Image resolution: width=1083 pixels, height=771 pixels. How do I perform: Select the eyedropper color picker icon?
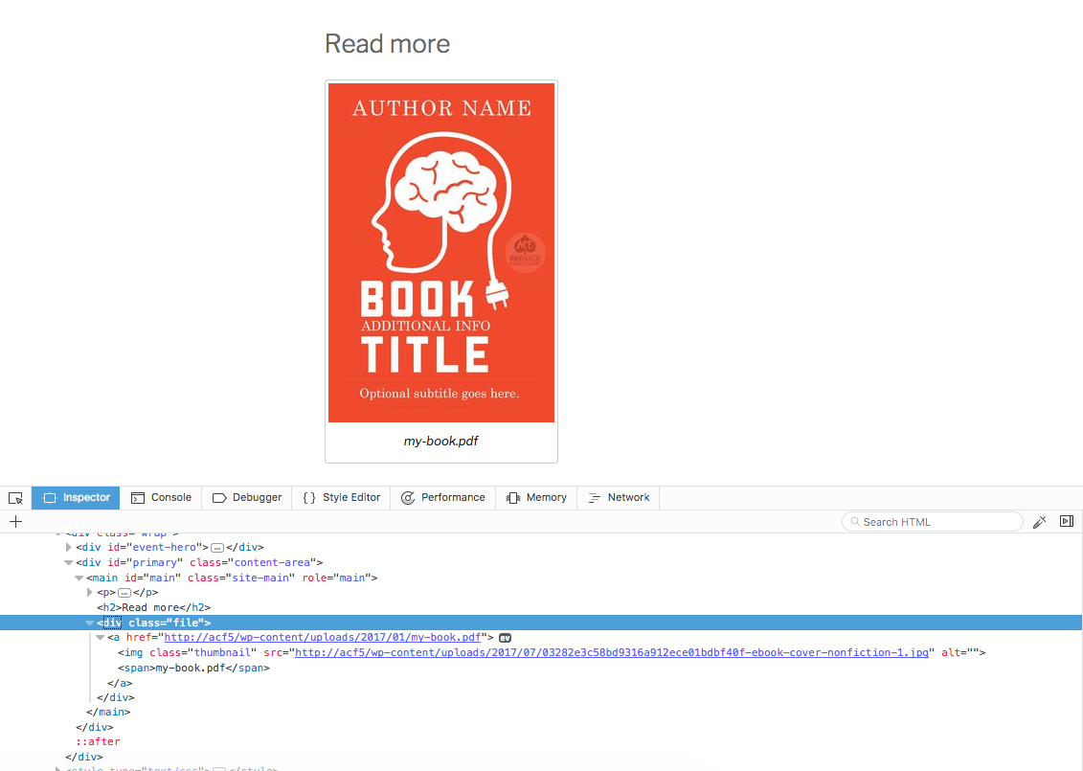click(x=1039, y=522)
